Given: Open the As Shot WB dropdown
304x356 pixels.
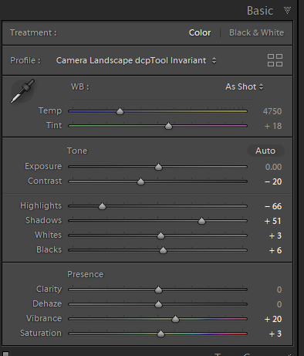Looking at the screenshot, I should (245, 86).
